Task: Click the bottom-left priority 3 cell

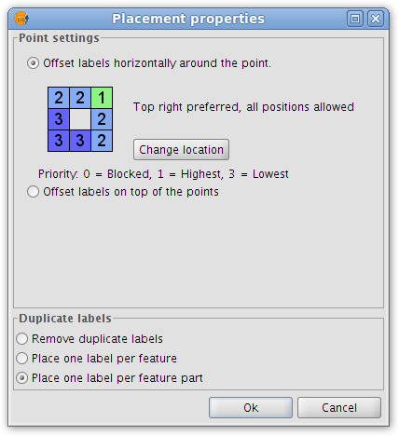Action: point(59,141)
